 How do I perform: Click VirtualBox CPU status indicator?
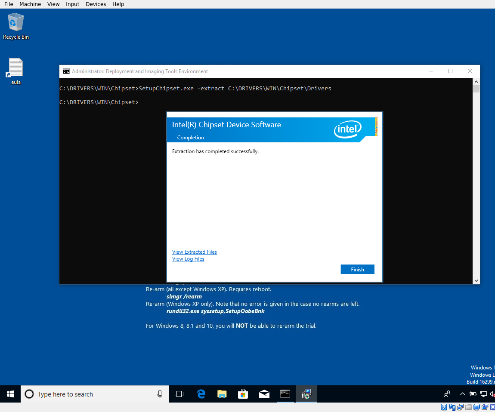point(492,407)
